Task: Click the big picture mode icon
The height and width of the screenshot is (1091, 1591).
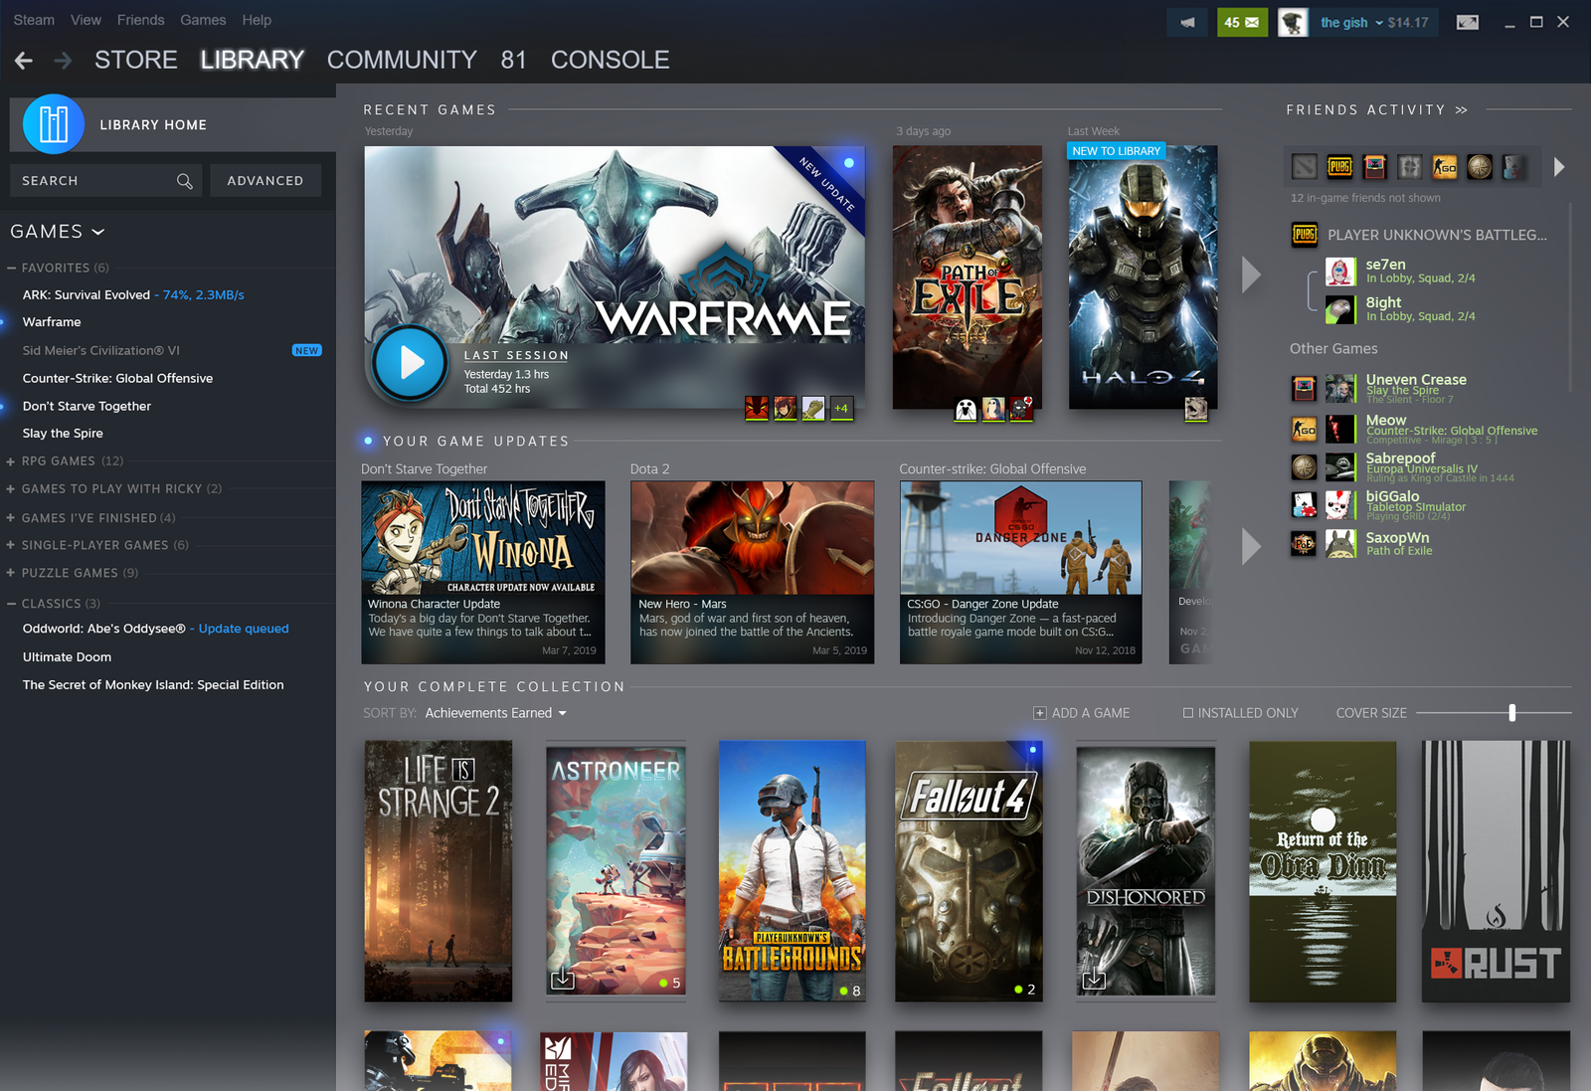Action: click(1467, 22)
